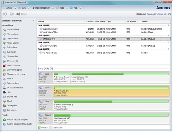The image size is (173, 132).
Task: Select the Local Volume (K:) list row
Action: click(104, 46)
